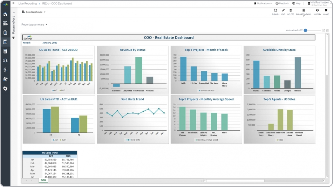333x187 pixels.
Task: Click the Auto-refresh slider handle
Action: [x=306, y=30]
